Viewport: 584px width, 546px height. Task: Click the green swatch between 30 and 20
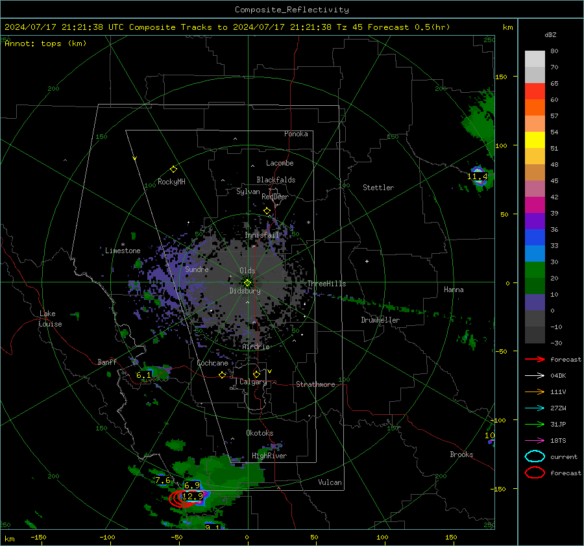[x=535, y=270]
